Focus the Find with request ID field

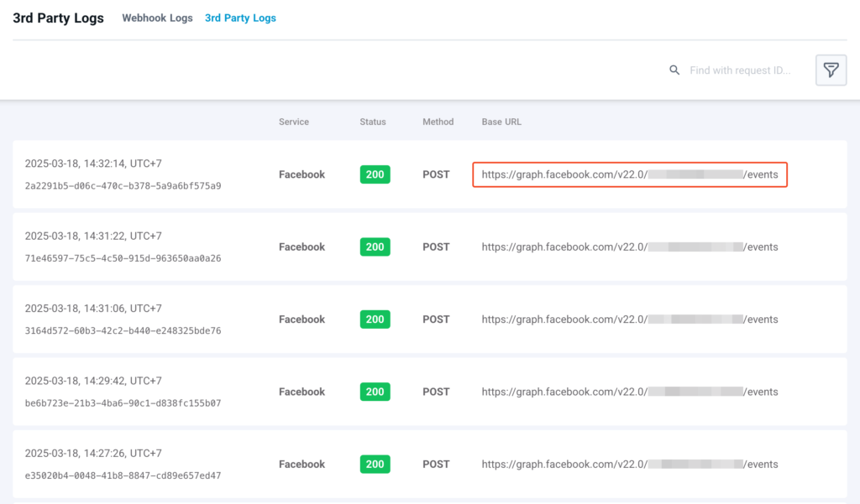pyautogui.click(x=740, y=70)
